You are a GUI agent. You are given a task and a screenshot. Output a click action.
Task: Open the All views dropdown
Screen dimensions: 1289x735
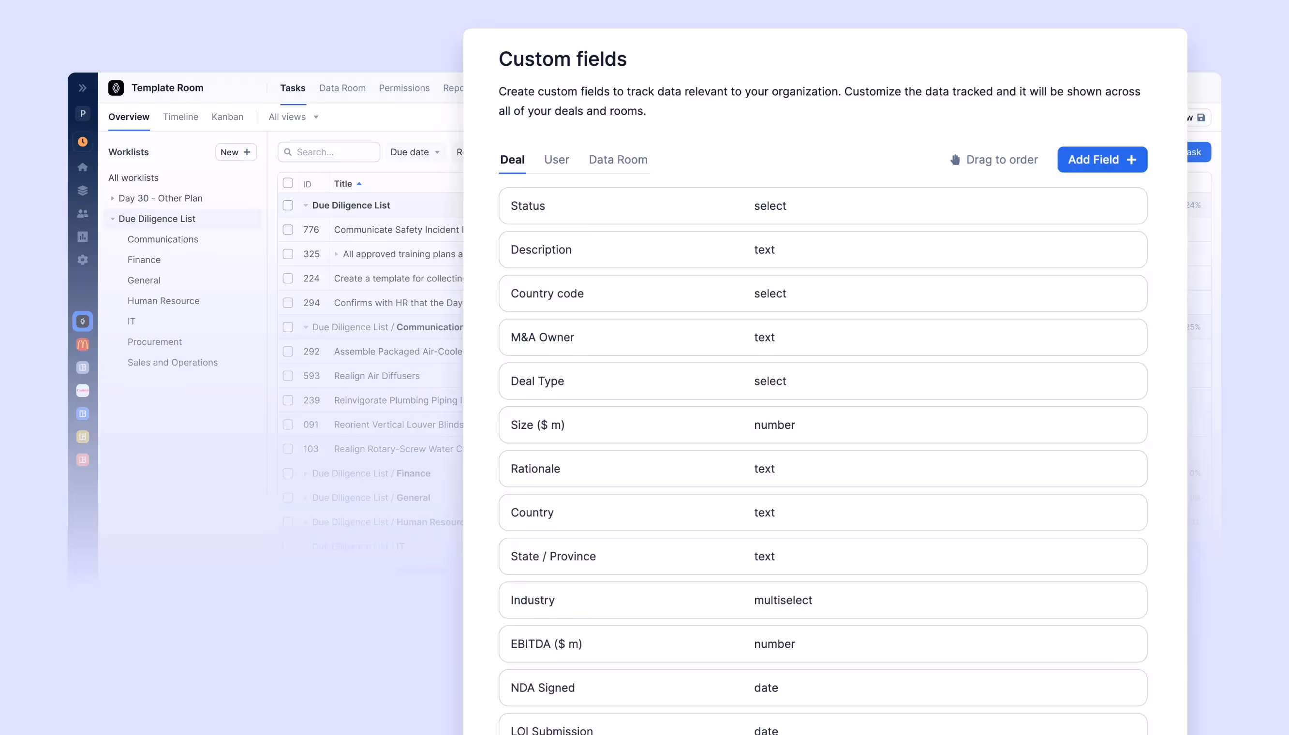(x=293, y=117)
